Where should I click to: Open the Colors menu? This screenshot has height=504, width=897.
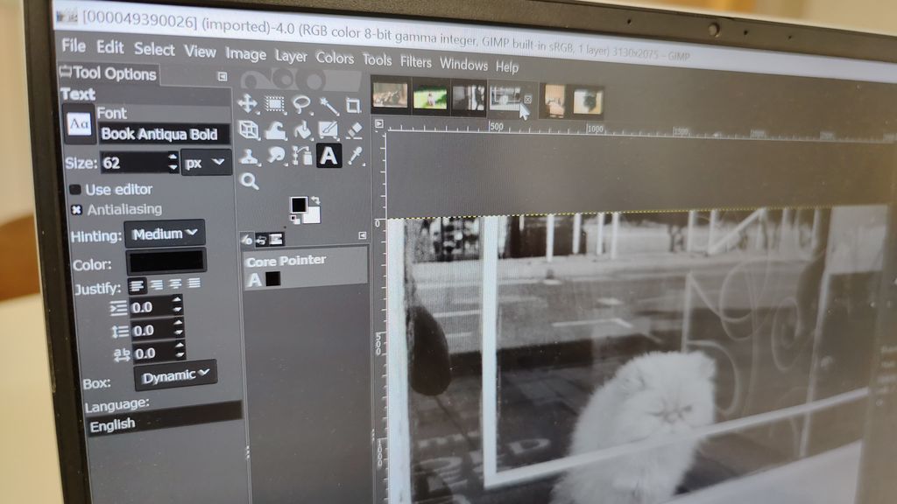click(x=336, y=60)
